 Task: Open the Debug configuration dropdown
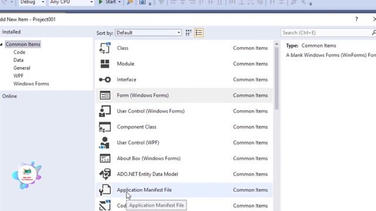point(32,2)
